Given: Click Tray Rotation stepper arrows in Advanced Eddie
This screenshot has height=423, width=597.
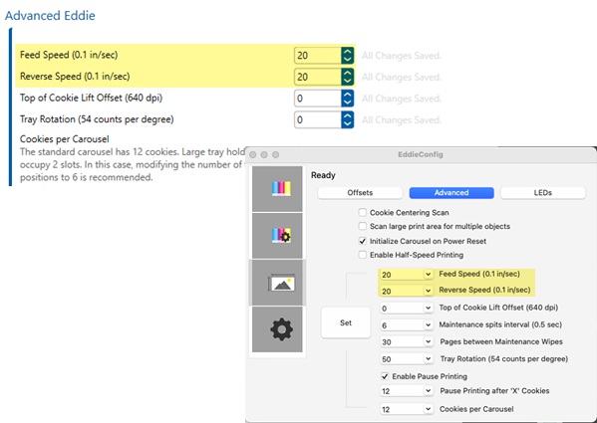Looking at the screenshot, I should pyautogui.click(x=347, y=119).
